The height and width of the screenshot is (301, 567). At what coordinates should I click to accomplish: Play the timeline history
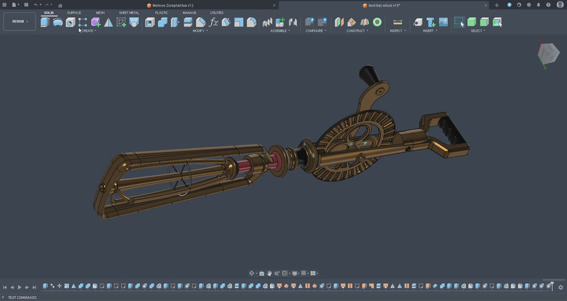[19, 287]
